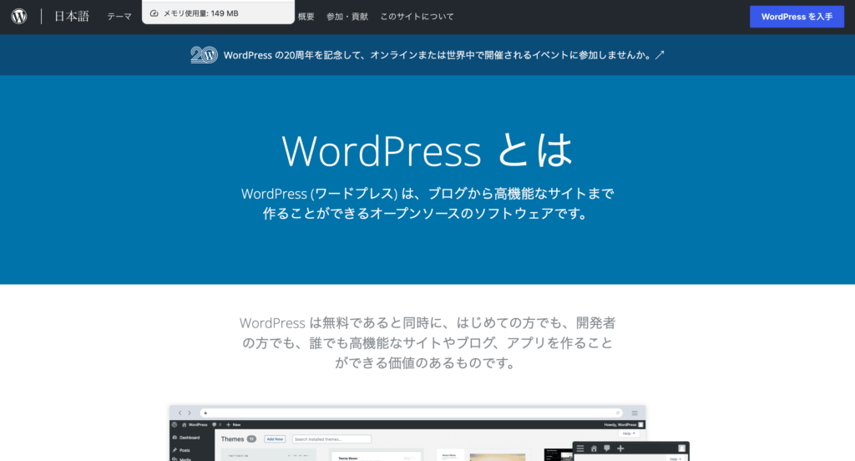Screen dimensions: 855x461
Task: Click the WordPress logo in the header
Action: 19,17
